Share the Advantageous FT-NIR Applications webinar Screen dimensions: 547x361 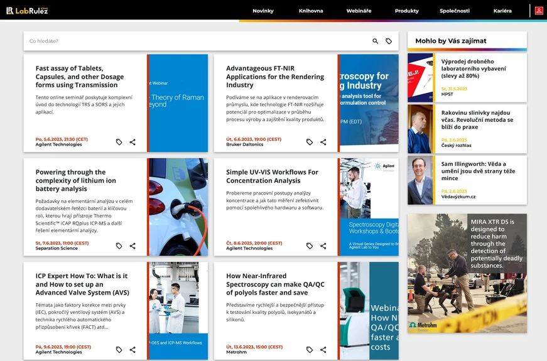click(323, 142)
